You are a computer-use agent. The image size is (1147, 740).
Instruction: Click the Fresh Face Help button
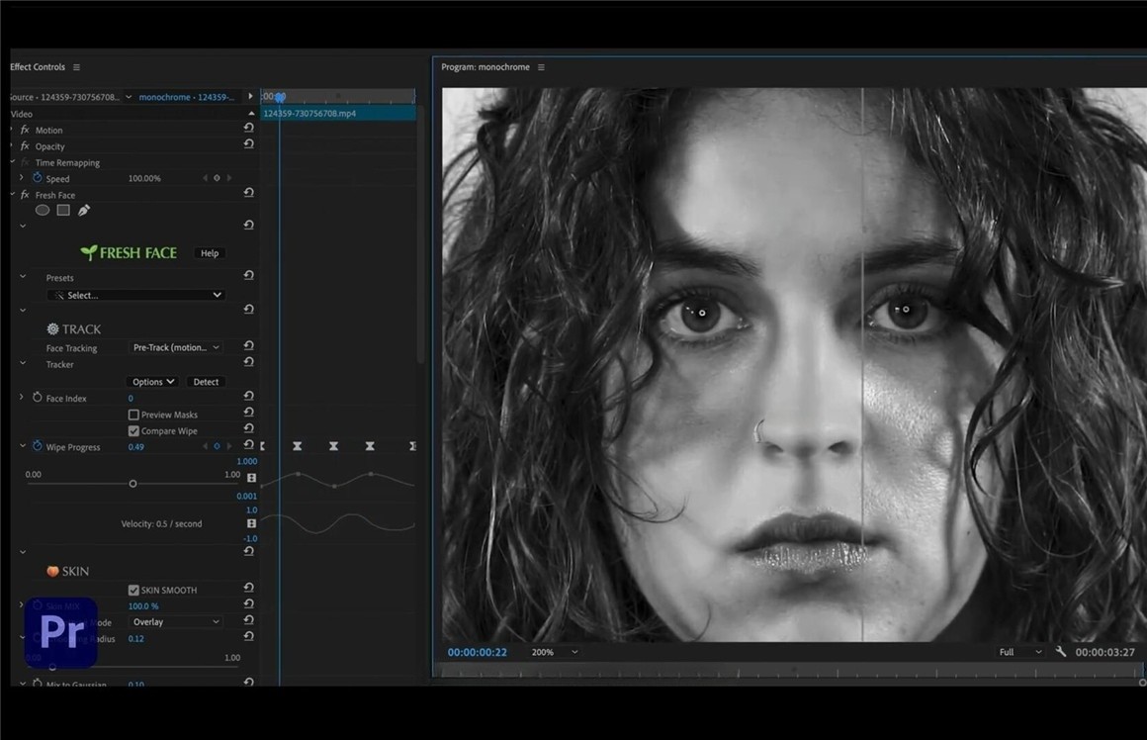tap(209, 252)
